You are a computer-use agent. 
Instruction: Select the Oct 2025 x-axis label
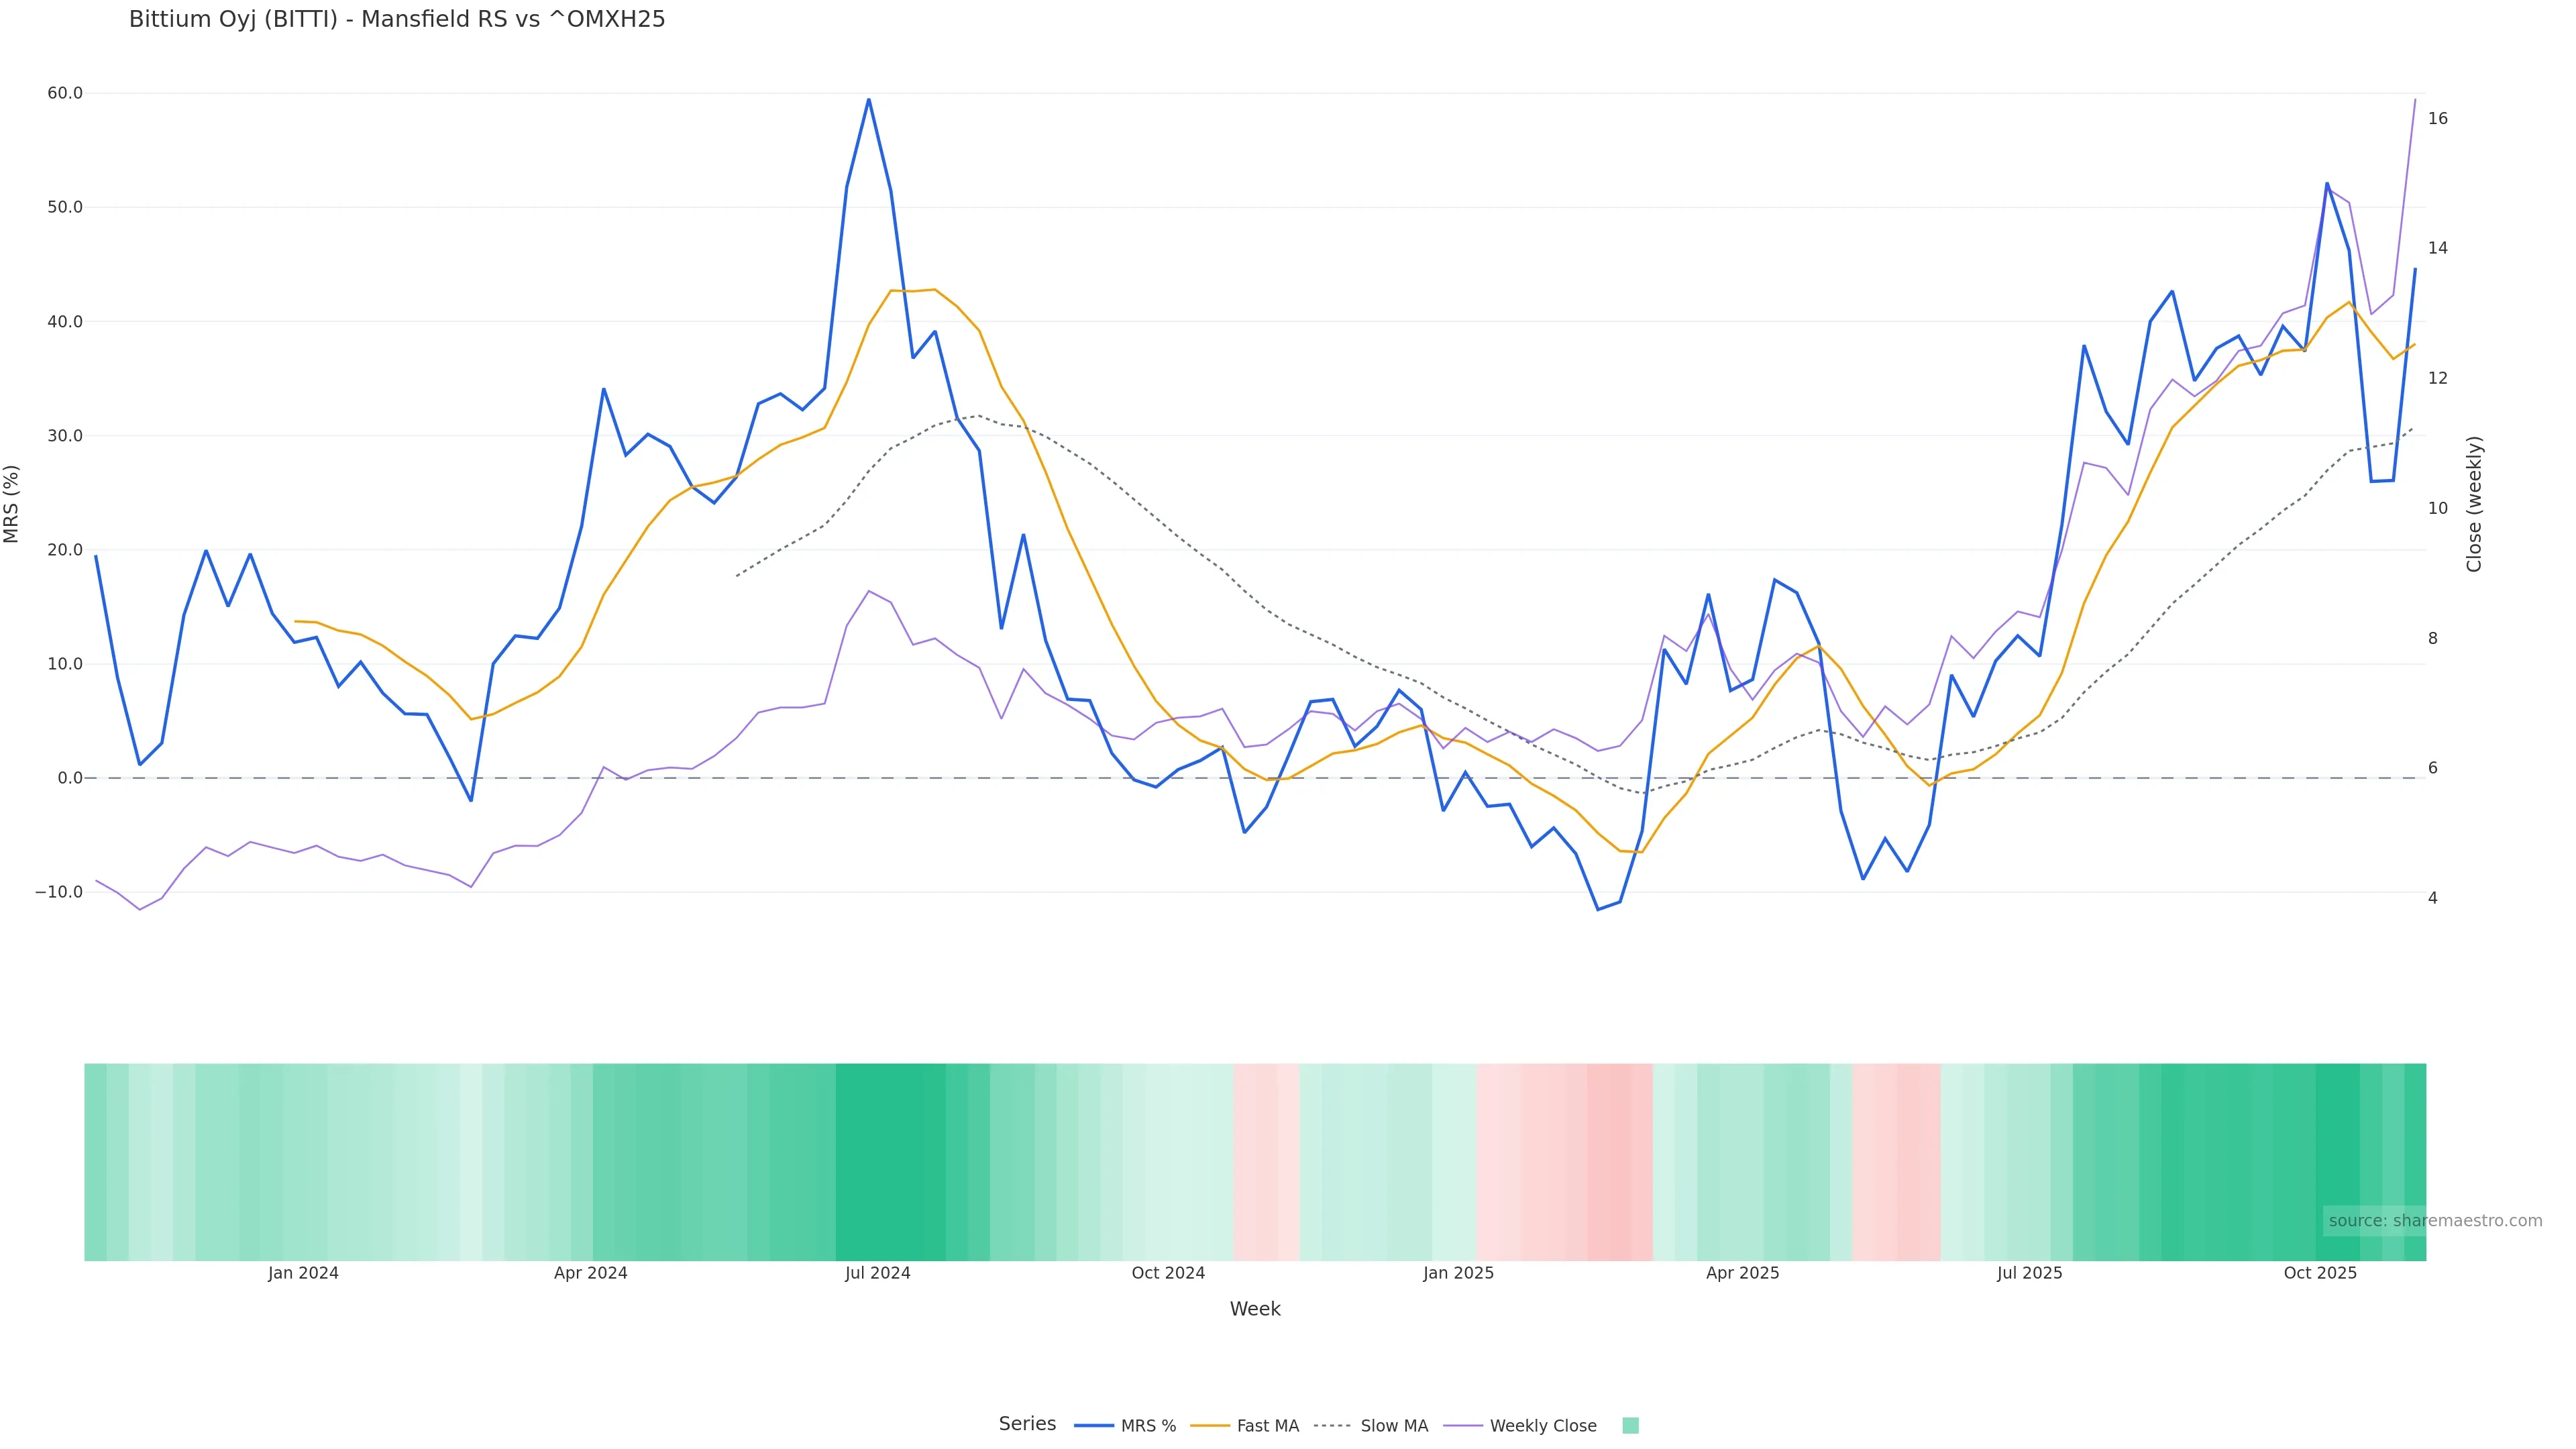point(2319,1273)
